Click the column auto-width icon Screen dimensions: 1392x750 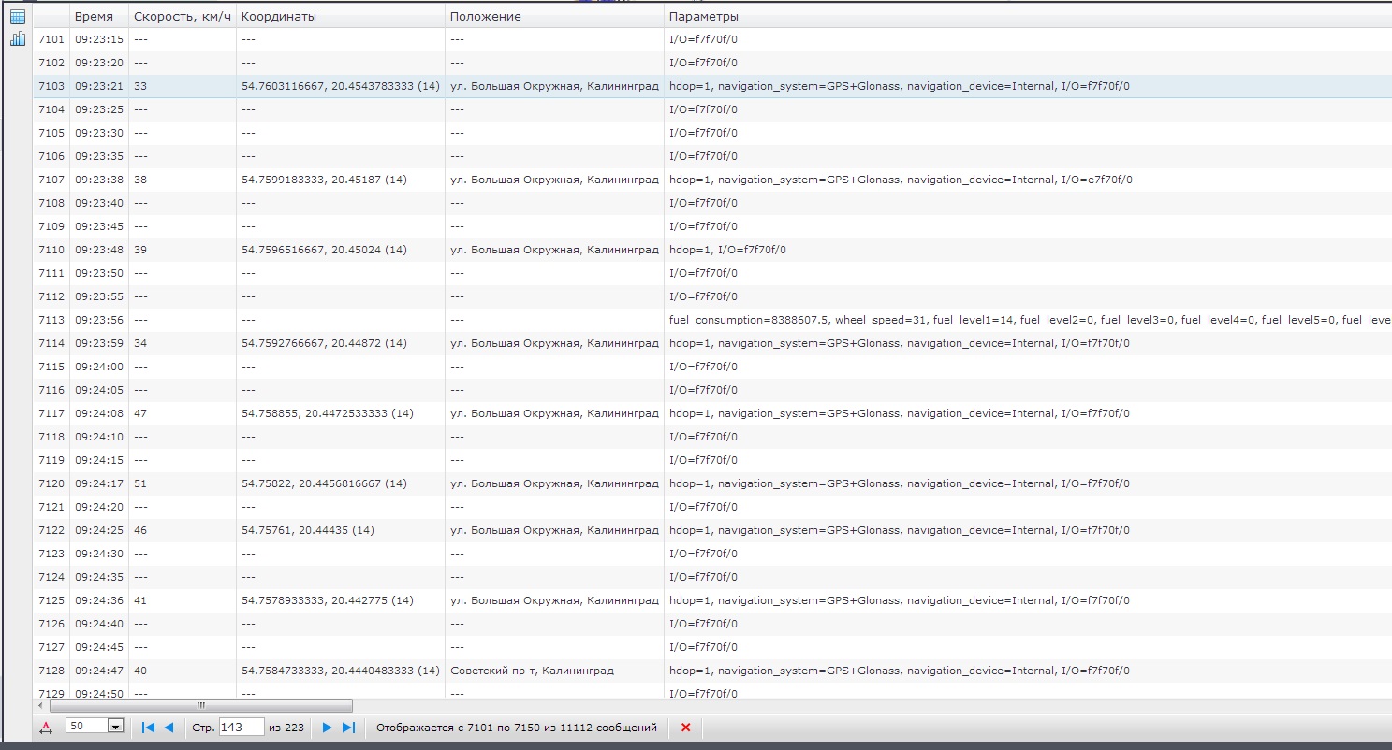click(47, 728)
